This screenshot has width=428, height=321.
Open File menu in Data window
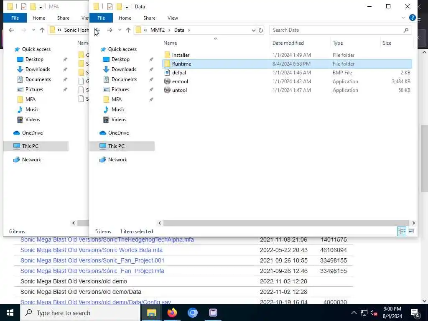click(101, 18)
